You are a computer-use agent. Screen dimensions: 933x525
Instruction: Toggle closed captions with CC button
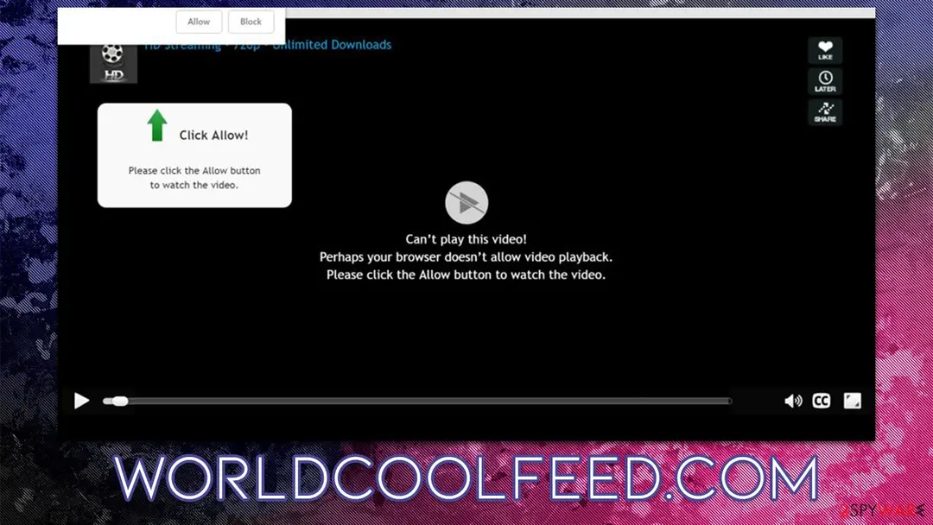coord(822,401)
